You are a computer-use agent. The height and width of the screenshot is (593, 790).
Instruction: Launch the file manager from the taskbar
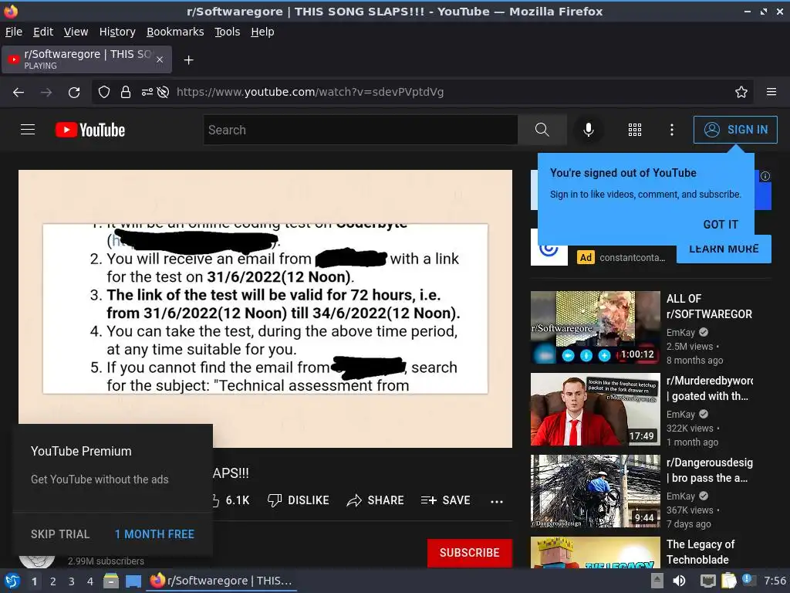click(x=111, y=581)
